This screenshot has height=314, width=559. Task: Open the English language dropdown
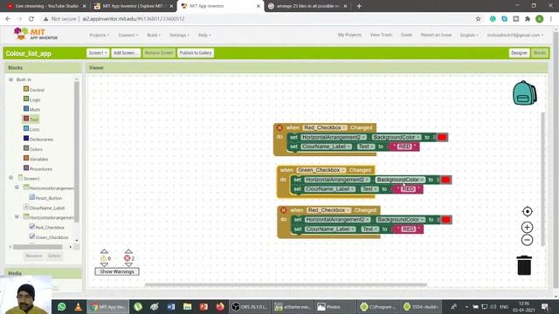[469, 35]
